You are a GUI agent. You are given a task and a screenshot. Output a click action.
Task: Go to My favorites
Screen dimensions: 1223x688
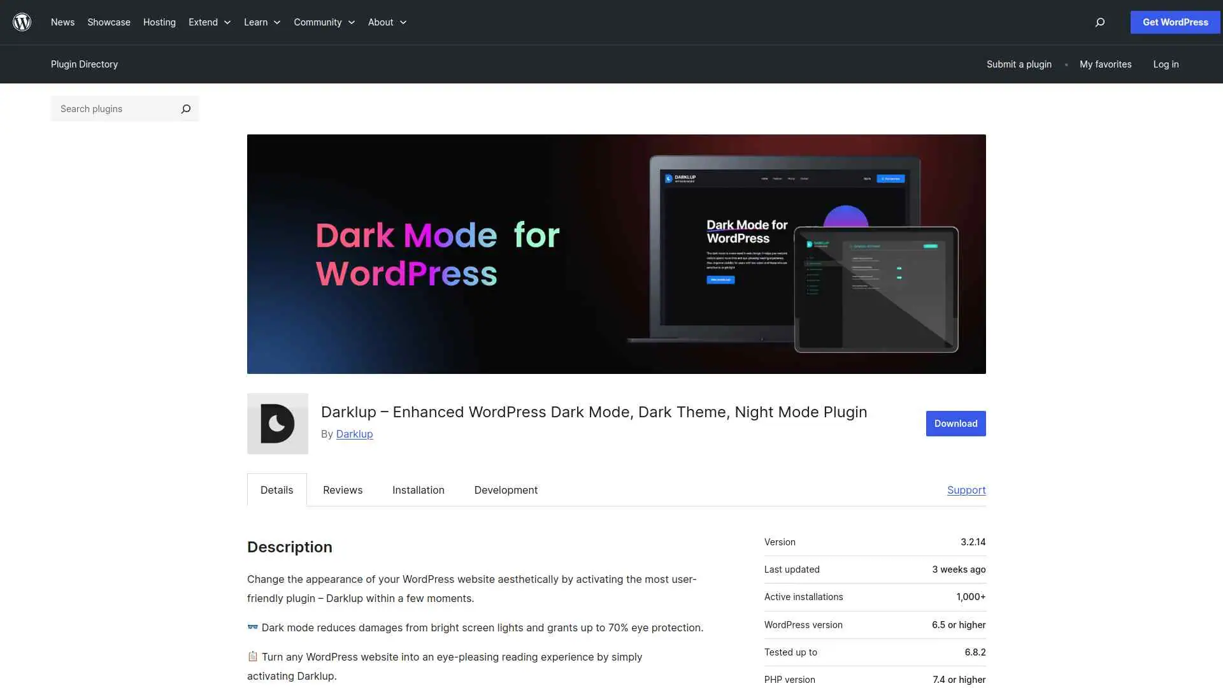pos(1105,64)
